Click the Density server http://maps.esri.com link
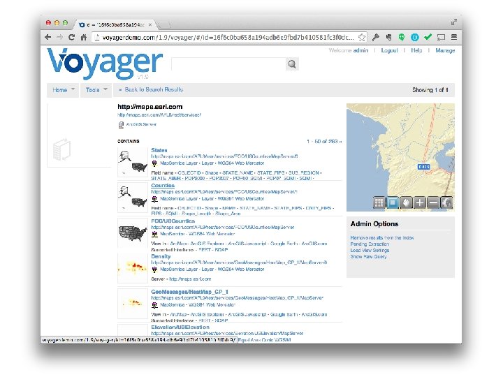 pyautogui.click(x=190, y=279)
